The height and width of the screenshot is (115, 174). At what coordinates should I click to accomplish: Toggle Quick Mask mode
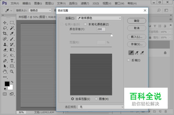tap(5, 94)
